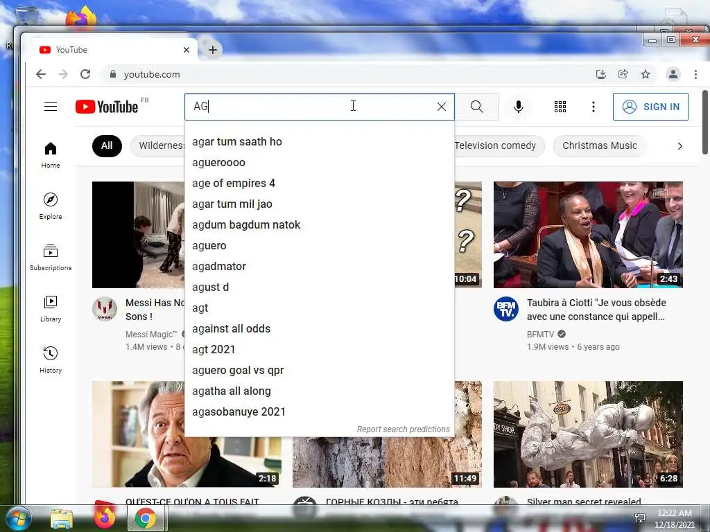710x532 pixels.
Task: Click the Messi Magic channel avatar
Action: [105, 309]
